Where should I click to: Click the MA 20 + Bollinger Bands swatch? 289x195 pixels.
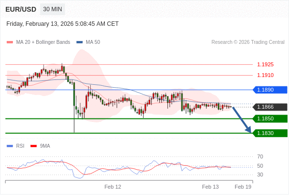(10, 42)
